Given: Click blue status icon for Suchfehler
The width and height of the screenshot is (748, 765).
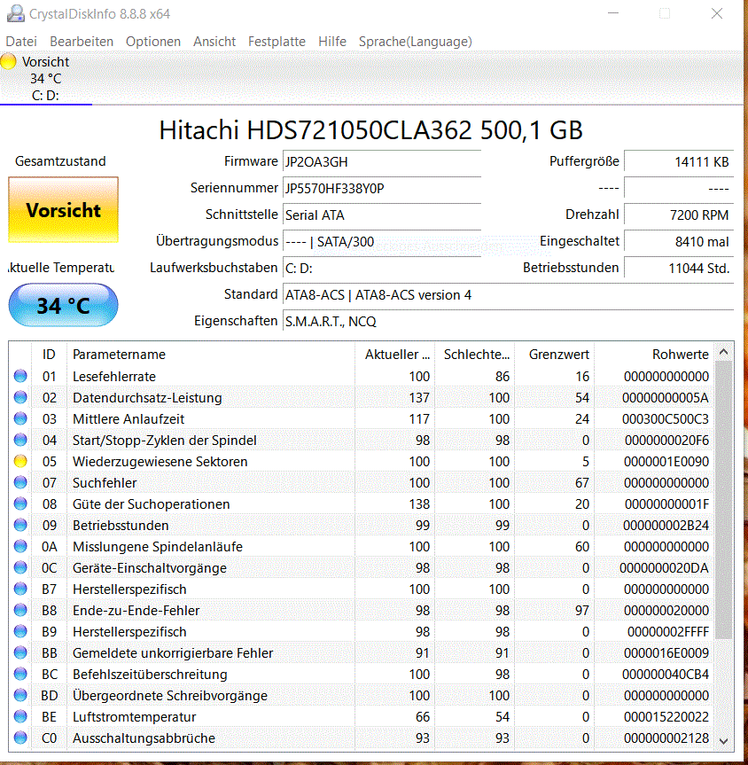Looking at the screenshot, I should click(x=20, y=482).
